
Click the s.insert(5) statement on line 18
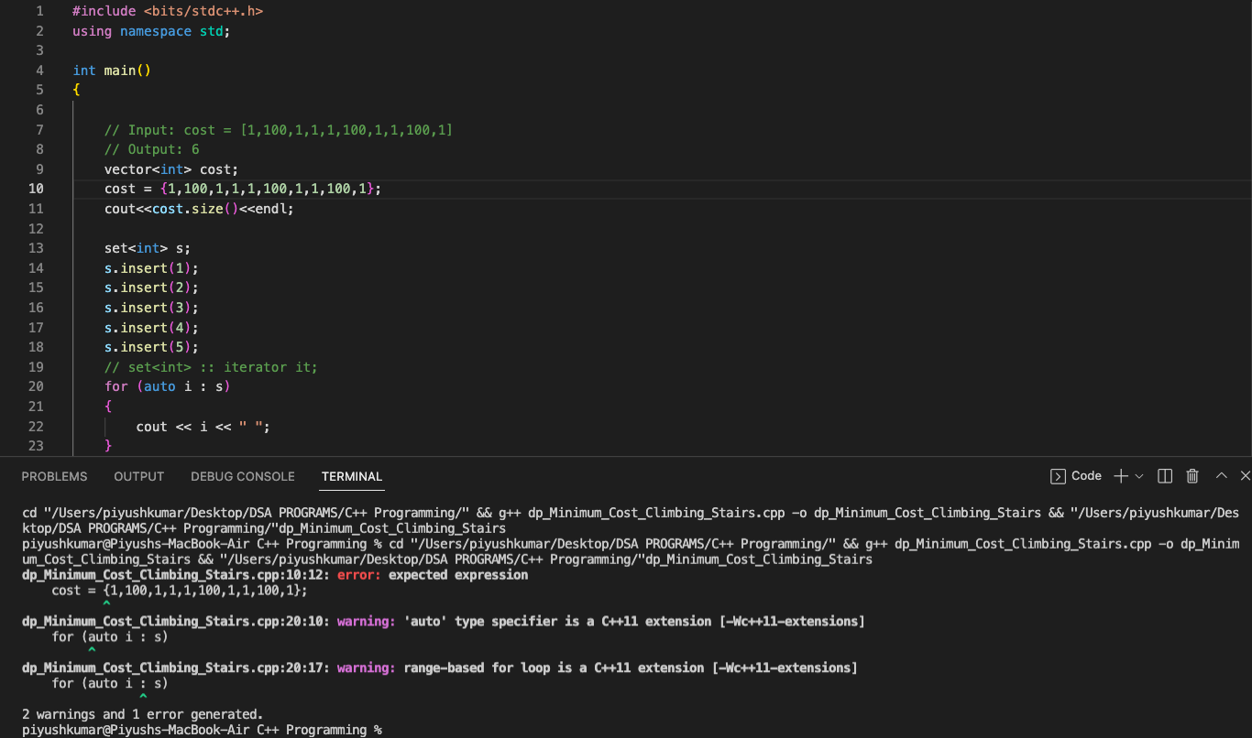pyautogui.click(x=151, y=346)
